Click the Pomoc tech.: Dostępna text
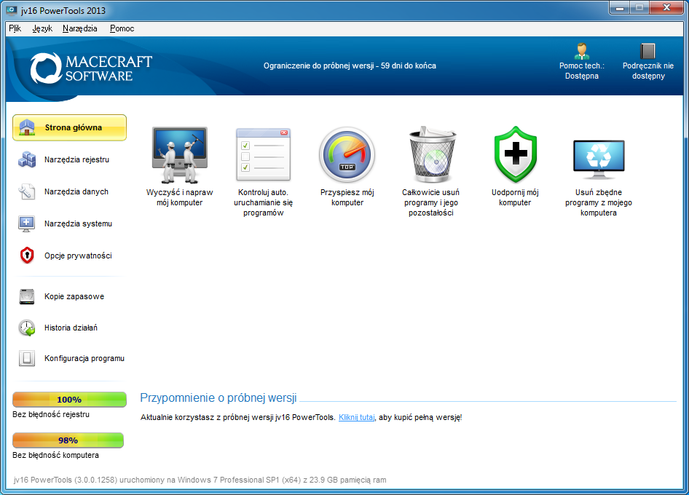689x495 pixels. 582,71
